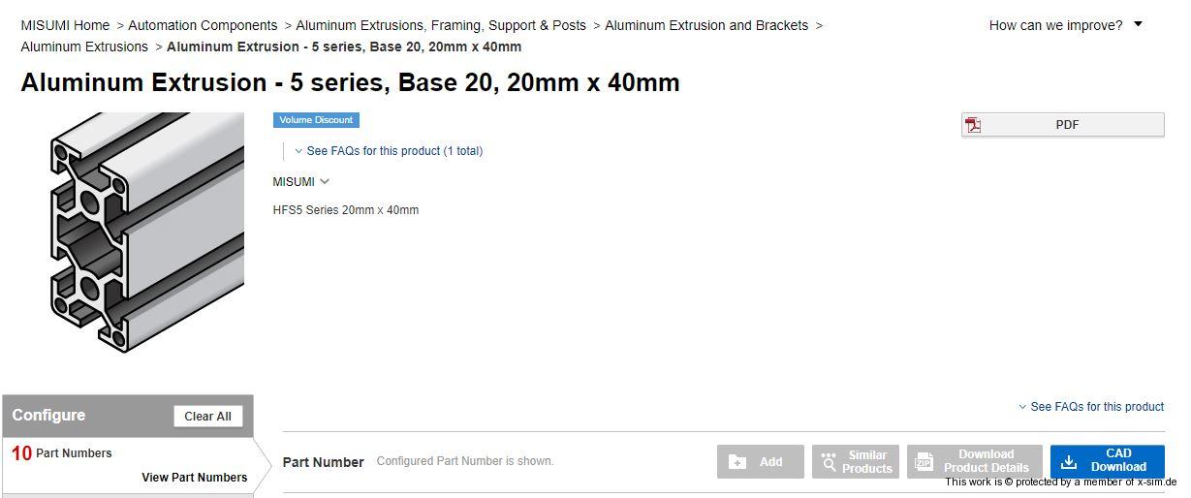Navigate to Automation Components breadcrumb
This screenshot has height=498, width=1191.
tap(203, 25)
